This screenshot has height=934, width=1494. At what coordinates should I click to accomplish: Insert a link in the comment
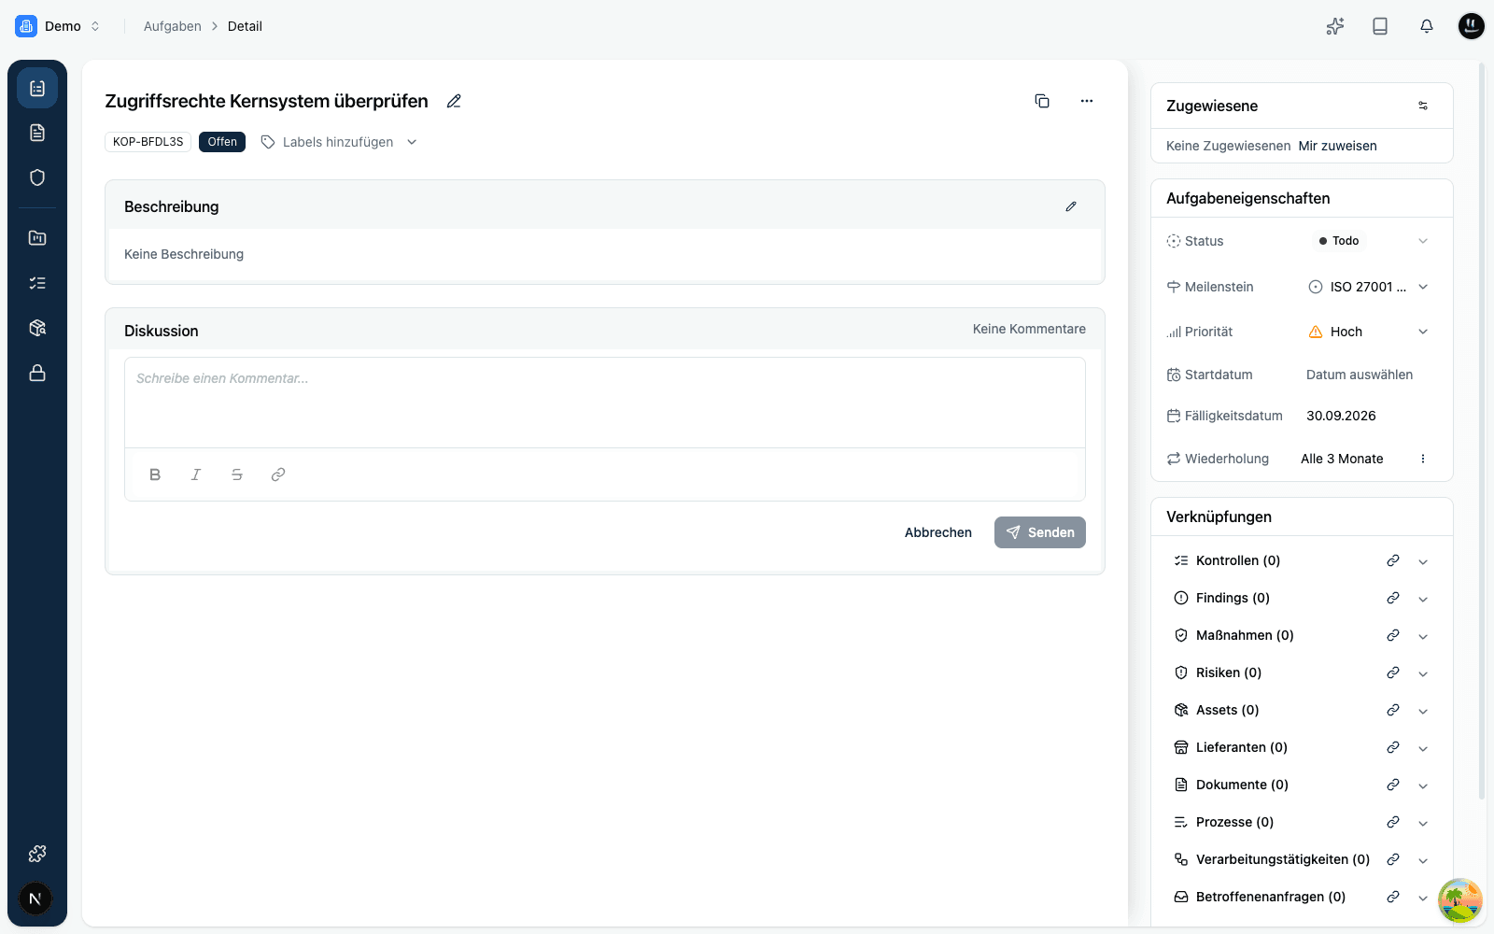[278, 474]
